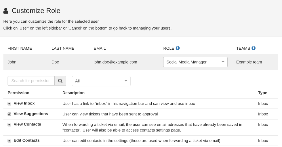Open the Social Media Manager role dropdown
The width and height of the screenshot is (282, 147).
coord(195,62)
